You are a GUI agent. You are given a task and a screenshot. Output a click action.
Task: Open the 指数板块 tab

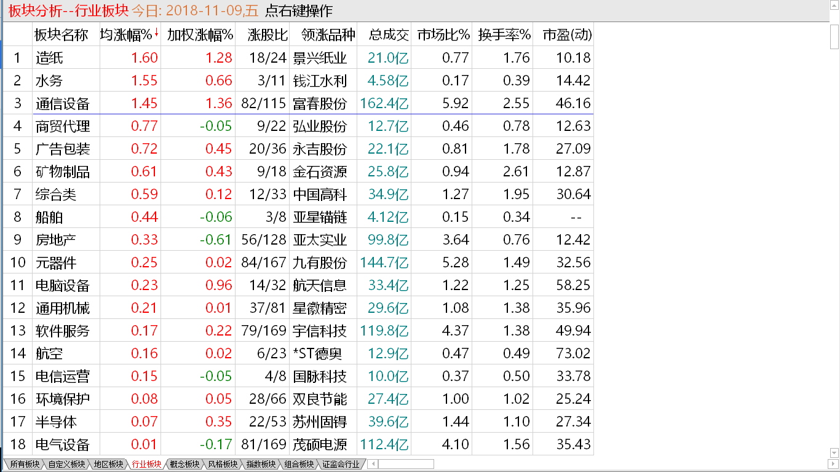[261, 465]
